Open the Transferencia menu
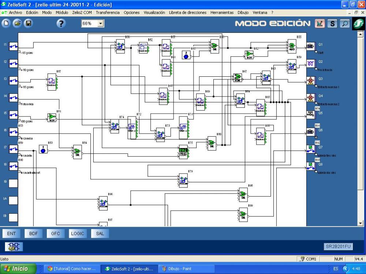 (108, 12)
